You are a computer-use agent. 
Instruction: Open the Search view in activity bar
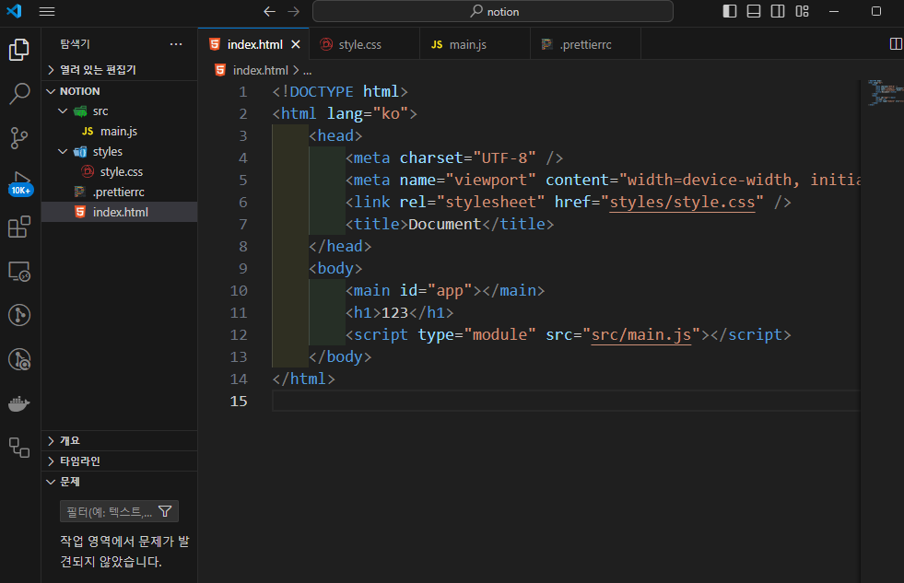coord(19,93)
